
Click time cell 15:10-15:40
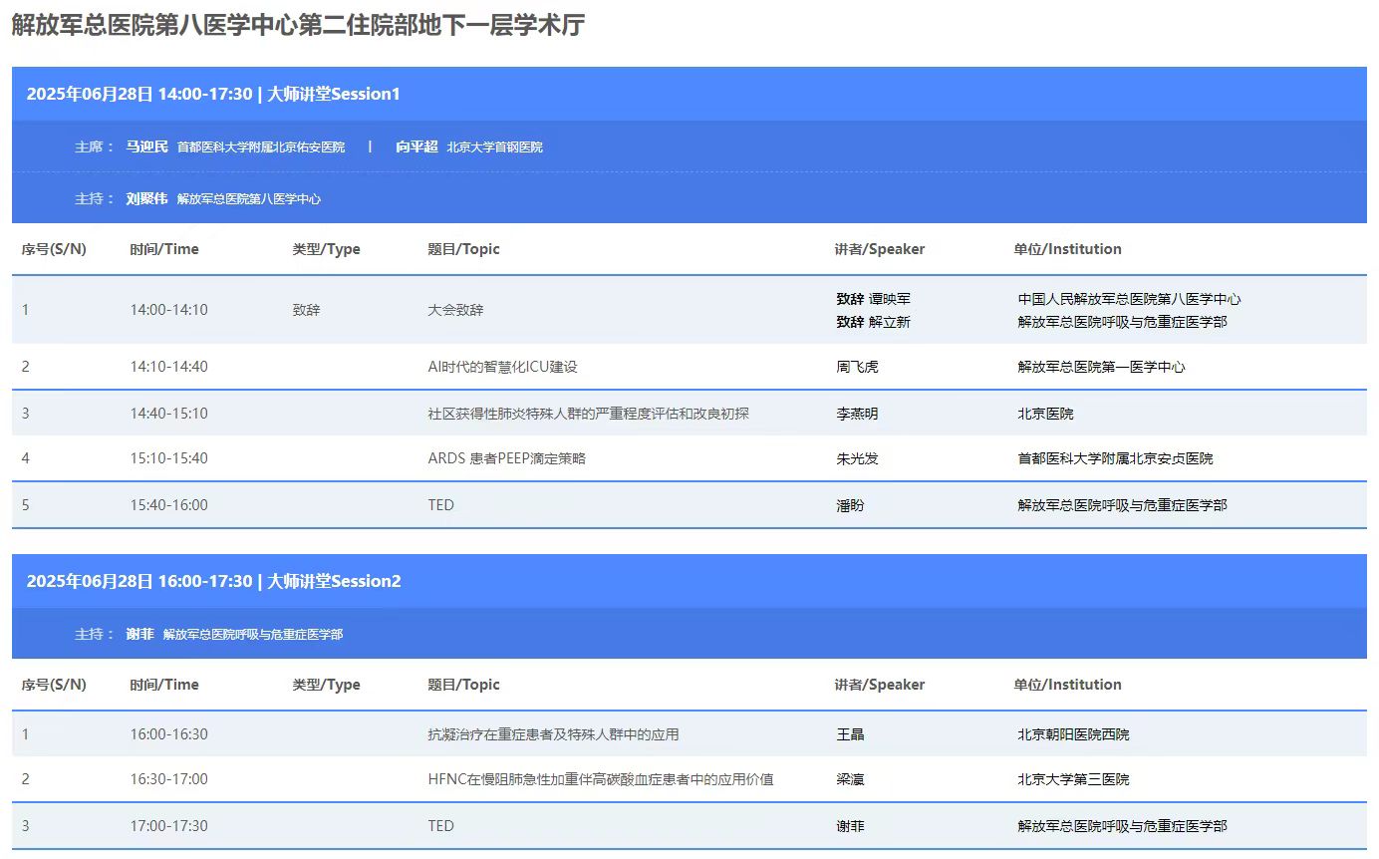[168, 458]
